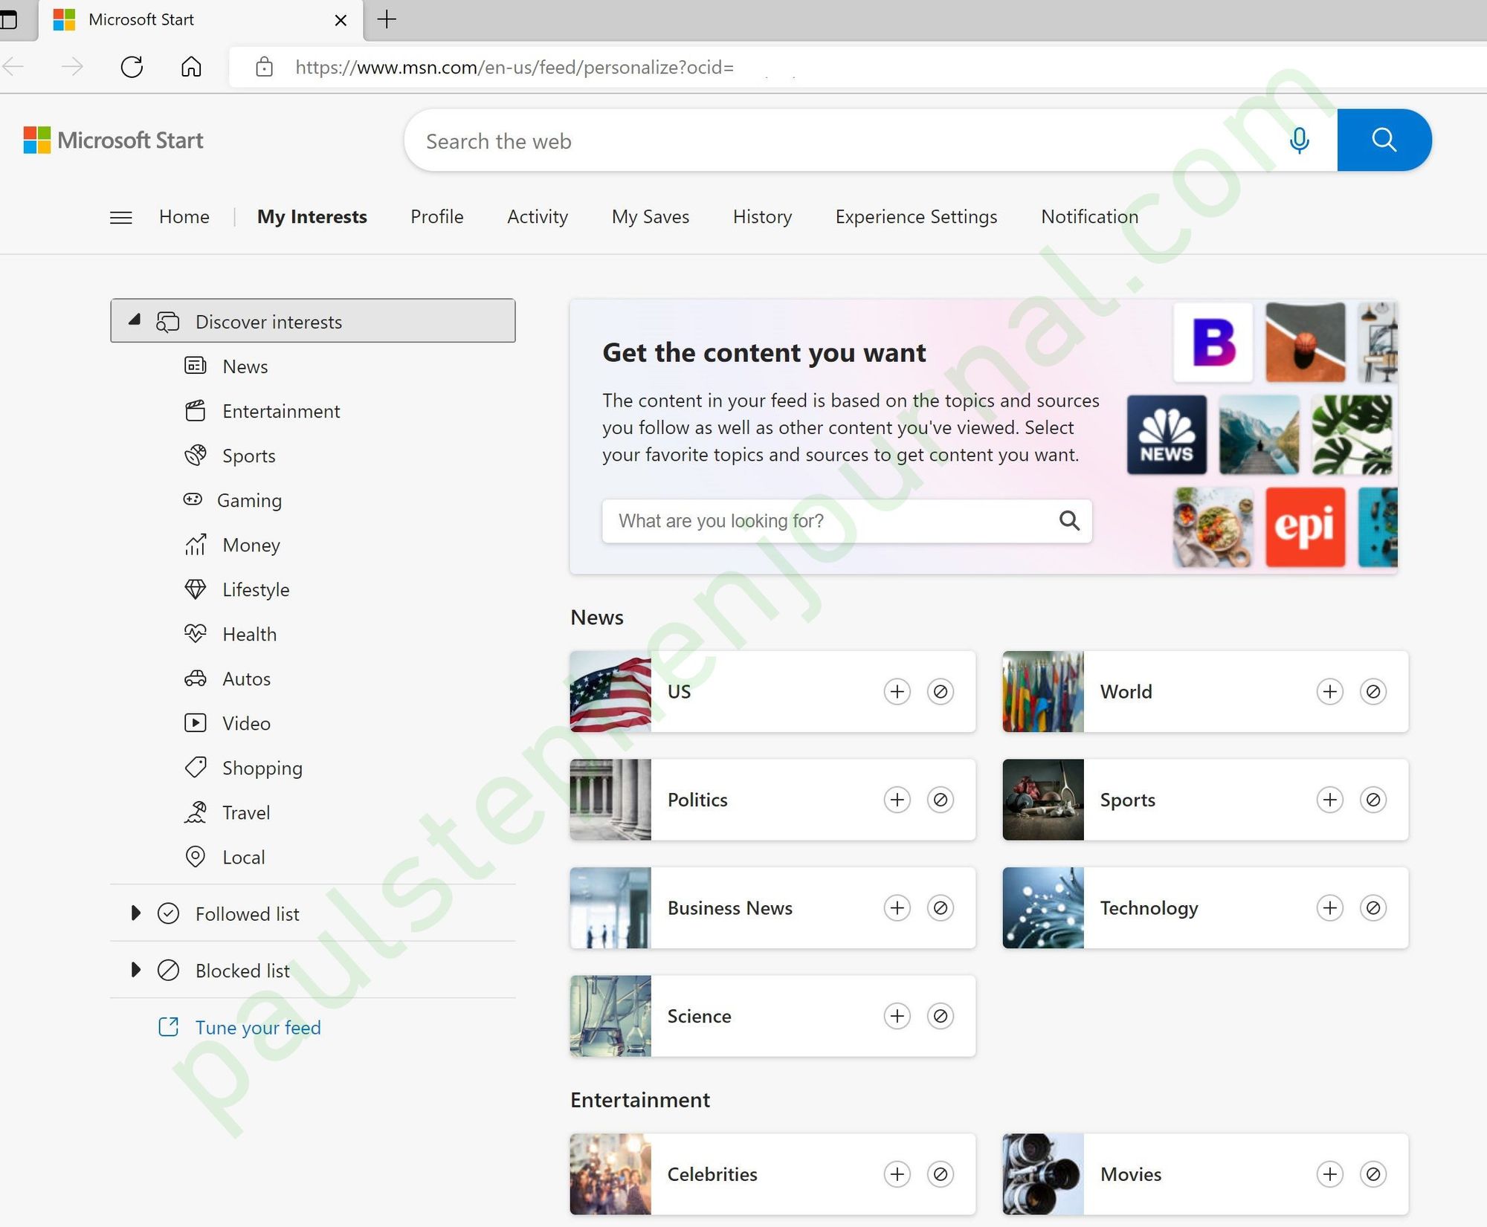Click the search magnifier inside topic search box
The image size is (1487, 1227).
click(x=1069, y=520)
